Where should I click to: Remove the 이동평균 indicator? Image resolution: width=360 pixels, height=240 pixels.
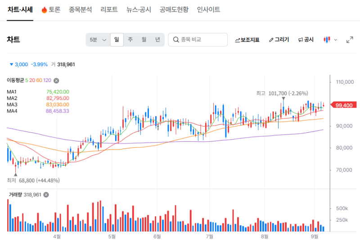[56, 81]
